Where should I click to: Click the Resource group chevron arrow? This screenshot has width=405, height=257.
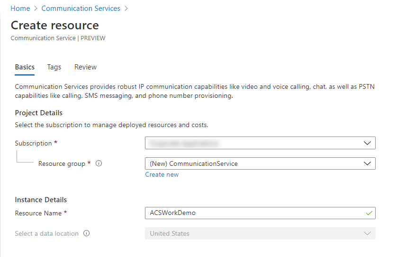367,163
